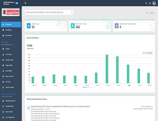Viewport: 158px width, 121px height.
Task: Click the 7-day visitors value 462
Action: tap(78, 27)
